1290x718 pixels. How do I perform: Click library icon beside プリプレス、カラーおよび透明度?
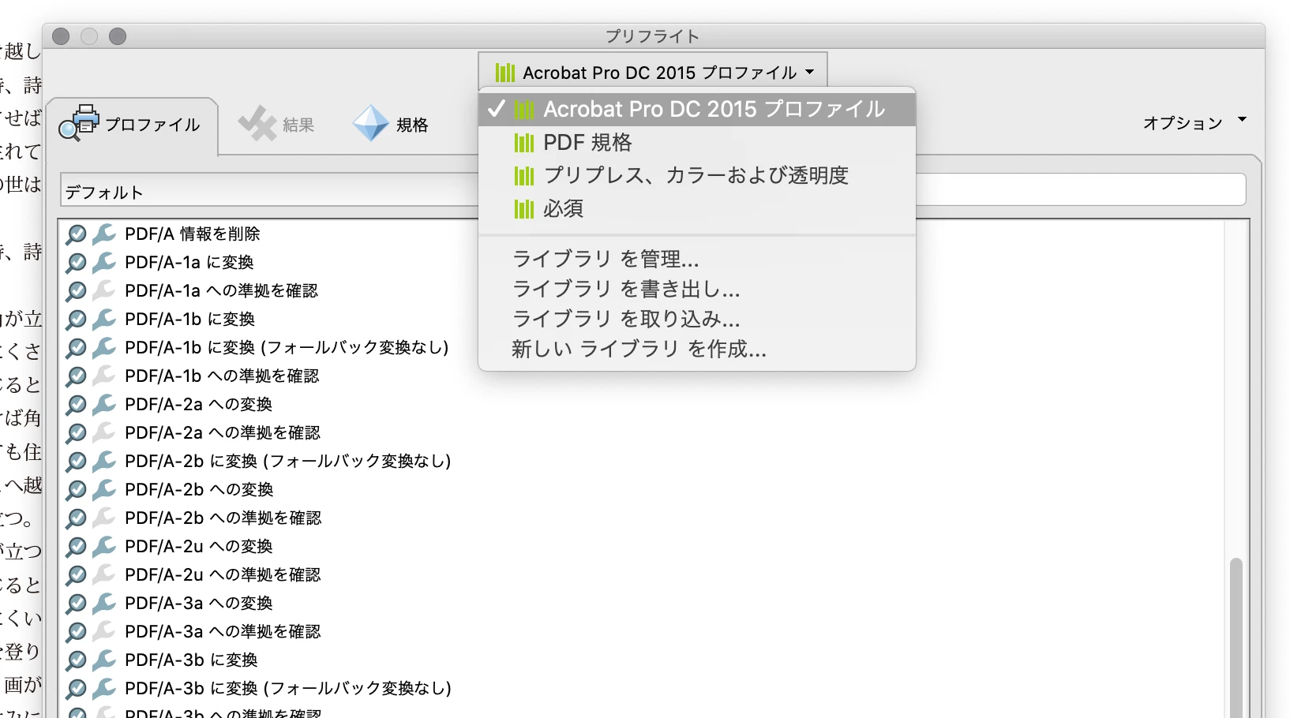(x=524, y=176)
